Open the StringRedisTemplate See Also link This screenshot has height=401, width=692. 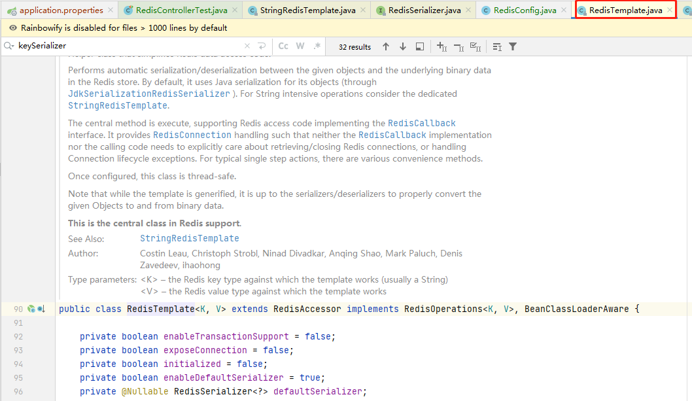pyautogui.click(x=189, y=239)
